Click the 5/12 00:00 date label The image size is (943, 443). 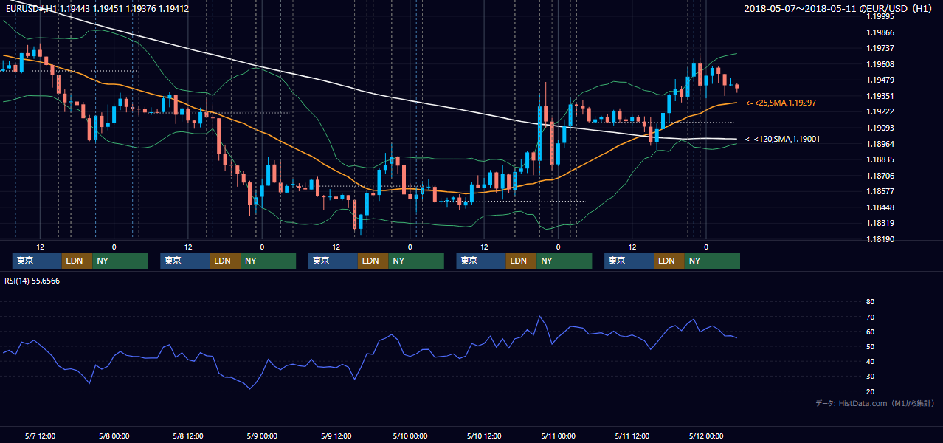click(x=706, y=436)
